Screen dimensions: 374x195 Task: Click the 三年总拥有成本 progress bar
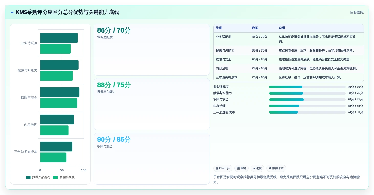307,112
